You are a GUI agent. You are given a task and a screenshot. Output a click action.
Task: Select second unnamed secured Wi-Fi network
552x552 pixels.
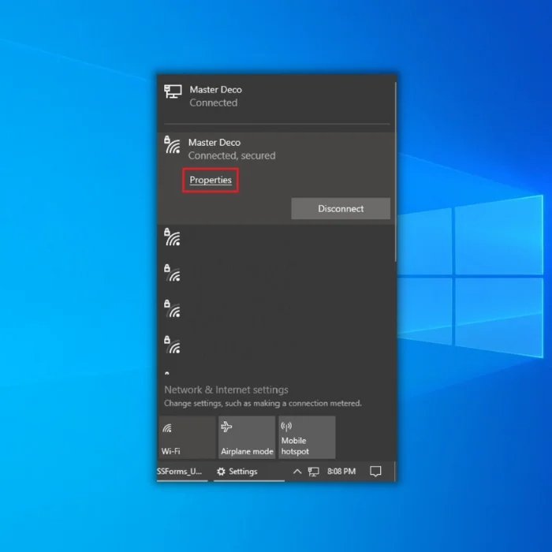(x=172, y=273)
